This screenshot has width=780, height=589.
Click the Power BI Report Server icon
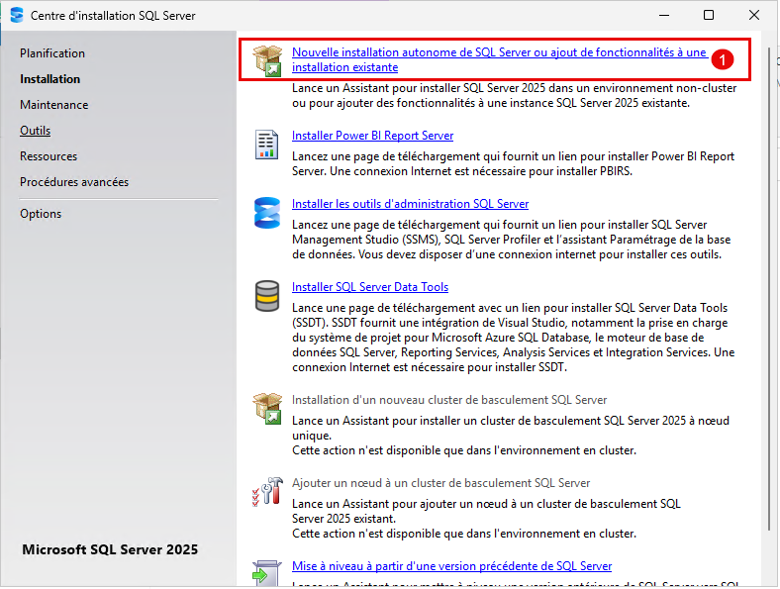pos(266,145)
